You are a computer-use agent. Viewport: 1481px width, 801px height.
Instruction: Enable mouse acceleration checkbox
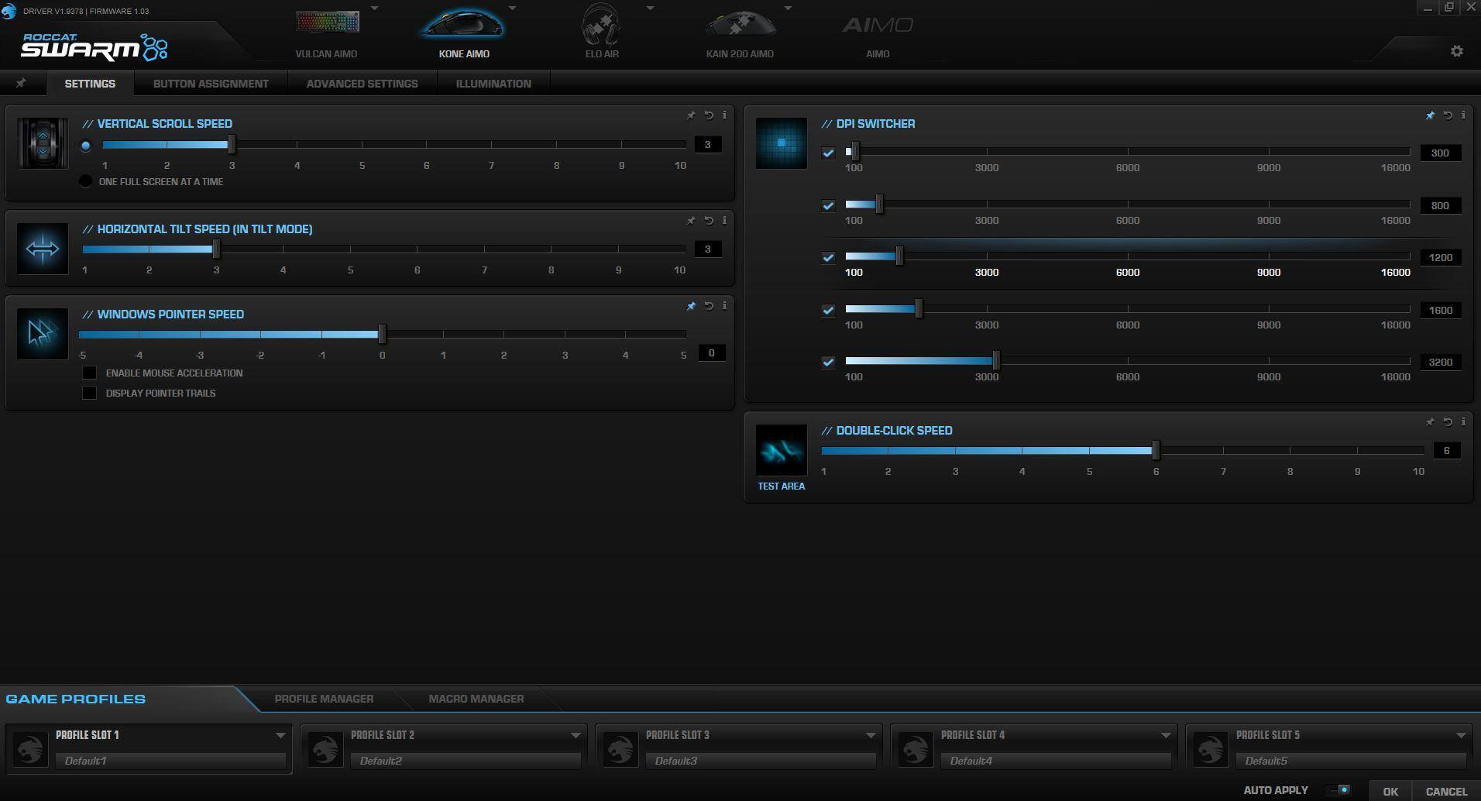tap(90, 373)
